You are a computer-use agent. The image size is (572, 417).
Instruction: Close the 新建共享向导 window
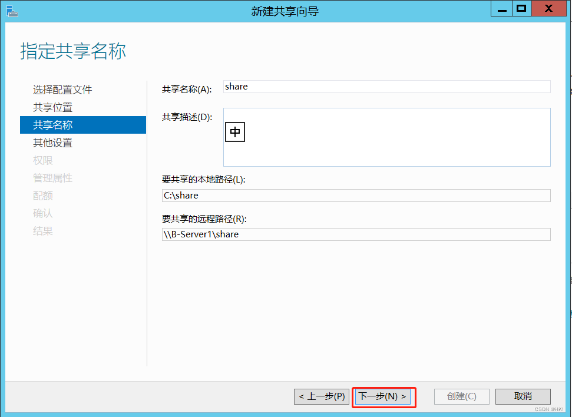pyautogui.click(x=548, y=9)
